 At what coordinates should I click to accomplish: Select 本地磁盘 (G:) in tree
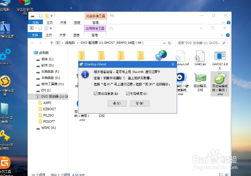(x=48, y=78)
